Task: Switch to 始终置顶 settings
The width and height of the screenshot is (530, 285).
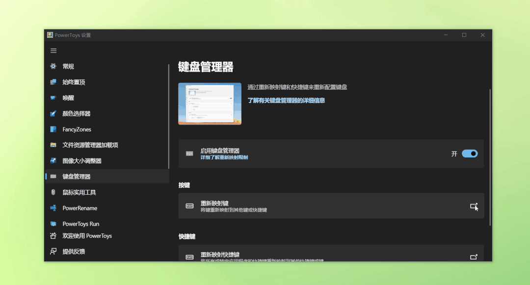Action: pyautogui.click(x=53, y=82)
